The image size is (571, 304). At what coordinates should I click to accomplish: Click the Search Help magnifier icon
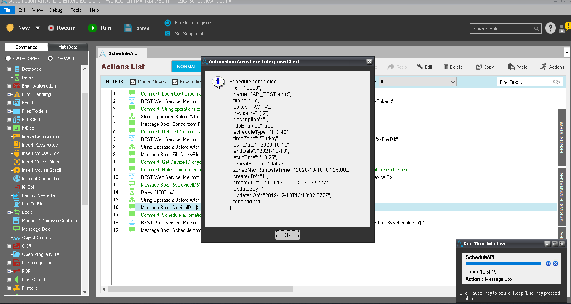(536, 29)
